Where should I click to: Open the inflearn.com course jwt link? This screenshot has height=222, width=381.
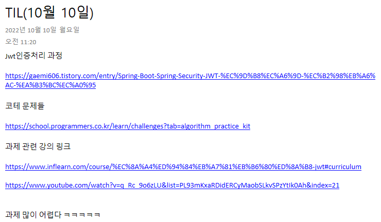[x=183, y=167]
